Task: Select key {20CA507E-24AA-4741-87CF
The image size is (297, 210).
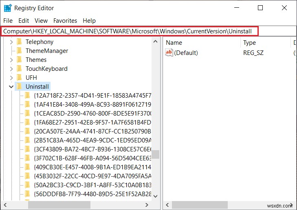Action: [92, 131]
